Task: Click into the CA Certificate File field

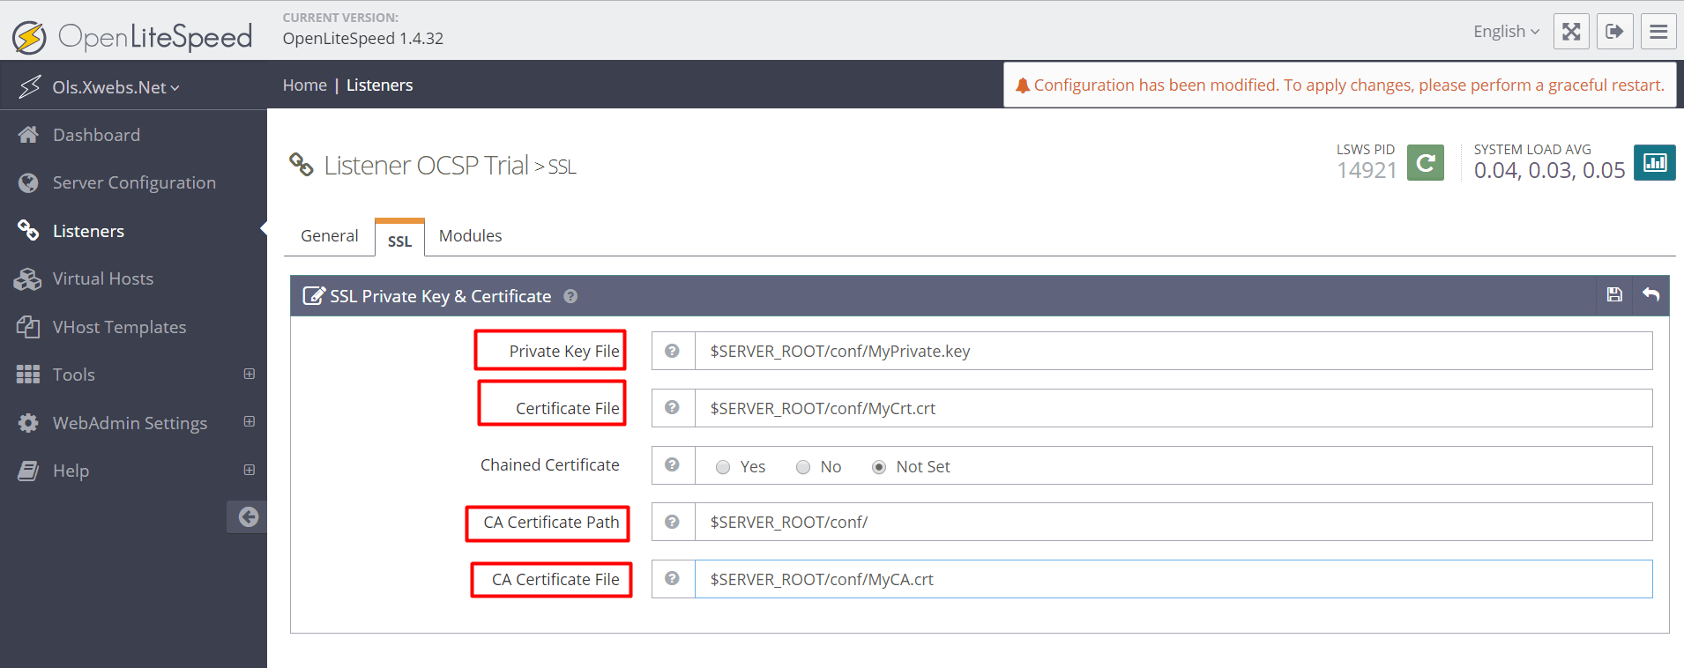Action: tap(1174, 579)
